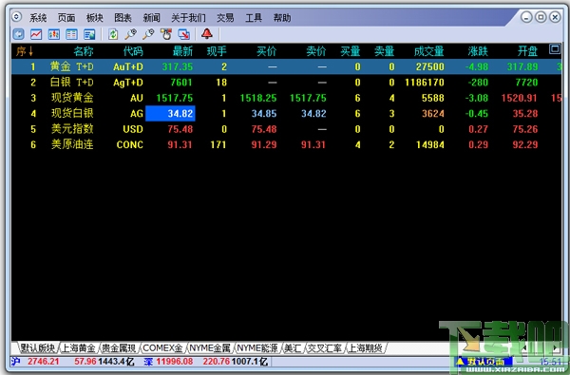Open the line chart view icon
The image size is (570, 375).
[36, 34]
